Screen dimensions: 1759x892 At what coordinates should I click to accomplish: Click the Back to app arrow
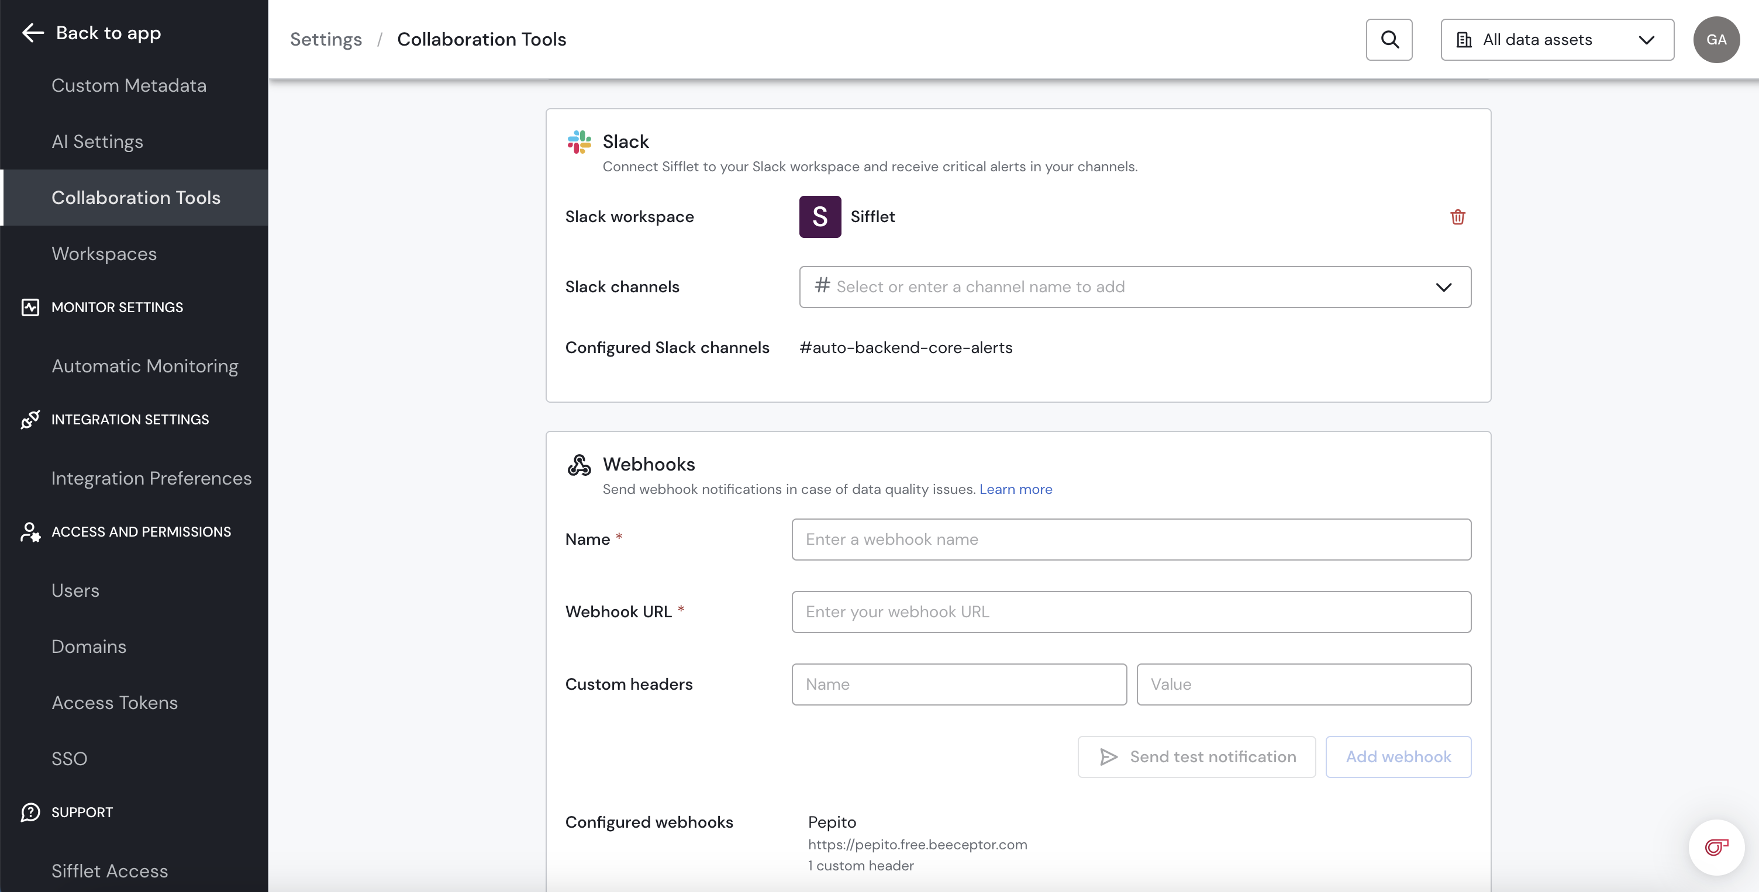pos(32,33)
